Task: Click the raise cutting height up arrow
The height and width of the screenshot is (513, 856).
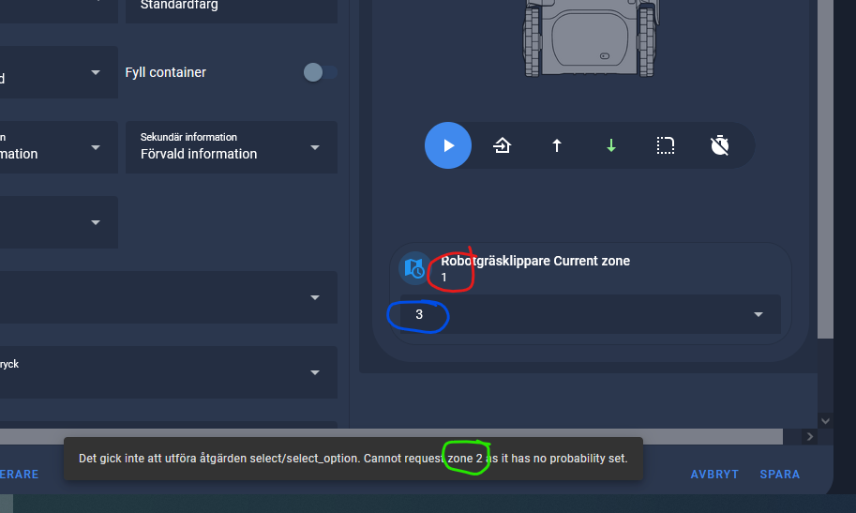Action: 556,145
